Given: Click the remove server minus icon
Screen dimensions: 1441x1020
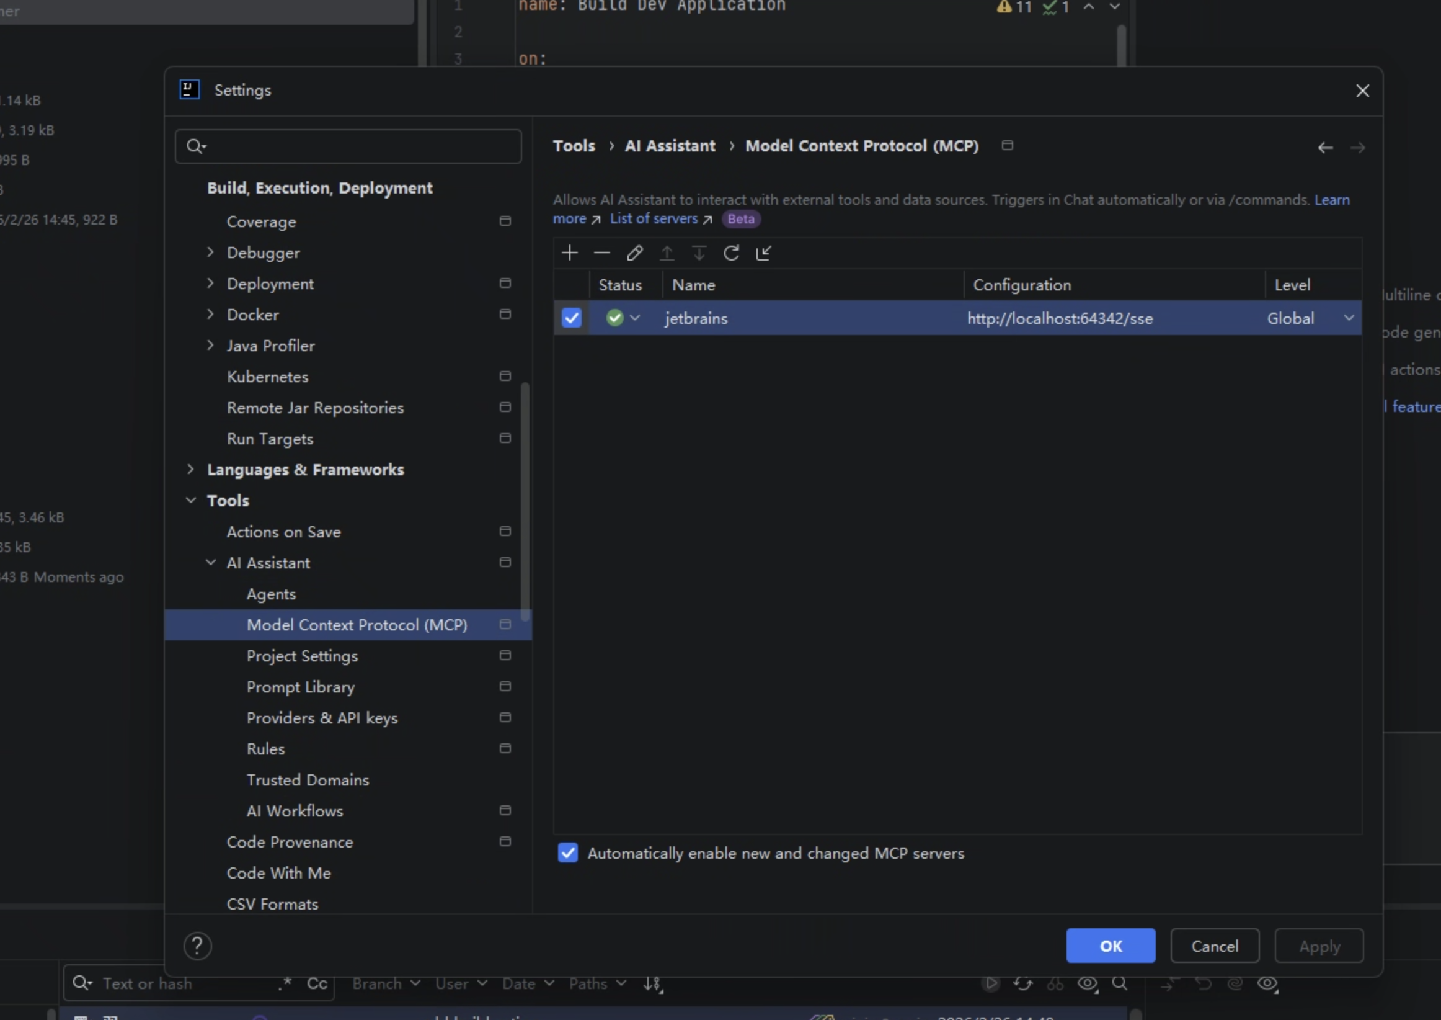Looking at the screenshot, I should tap(601, 253).
